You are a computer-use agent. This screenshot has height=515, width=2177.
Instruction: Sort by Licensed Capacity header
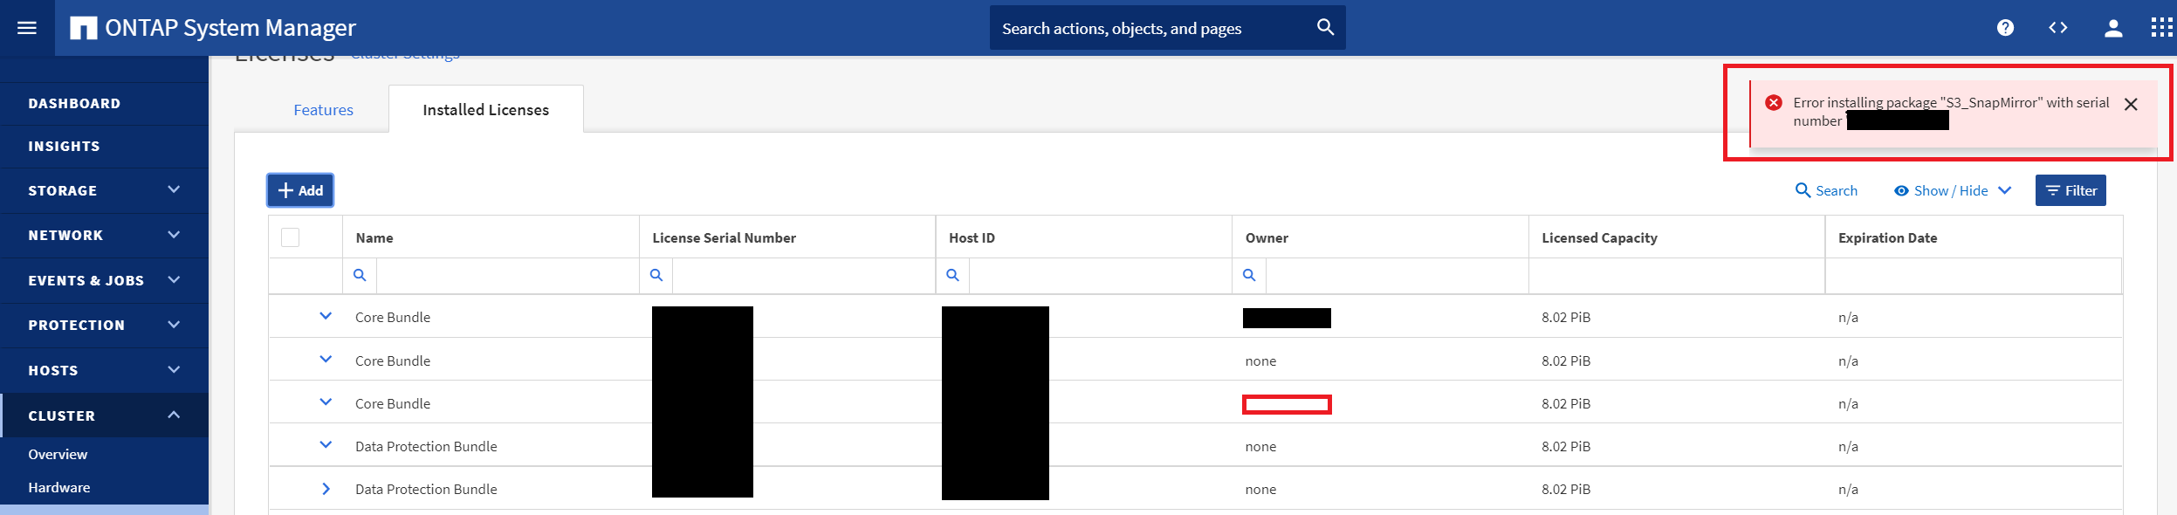[x=1599, y=237]
